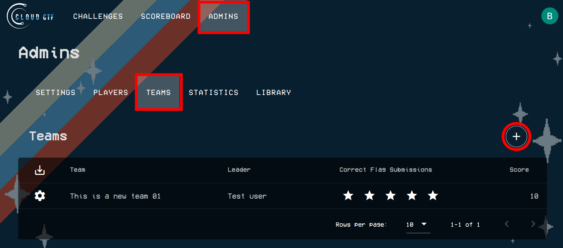Click the '1-1 of 1' pagination text
563x248 pixels.
[465, 225]
